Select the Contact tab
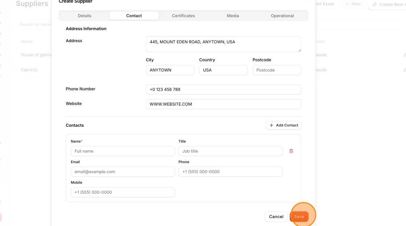The image size is (406, 226). [134, 16]
